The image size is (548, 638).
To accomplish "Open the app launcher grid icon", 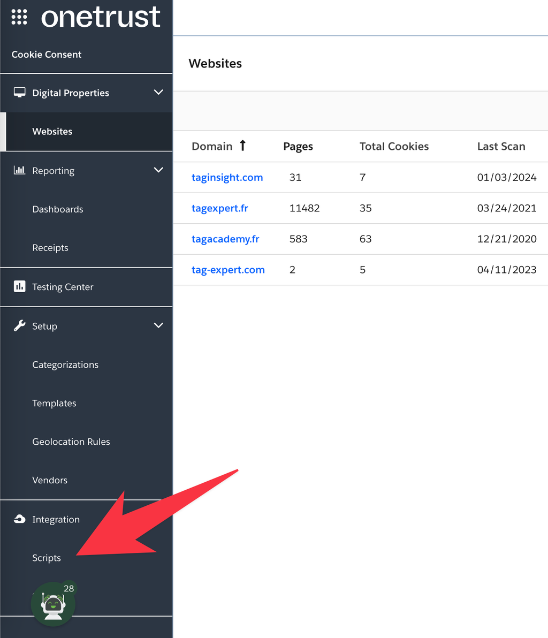I will click(19, 17).
